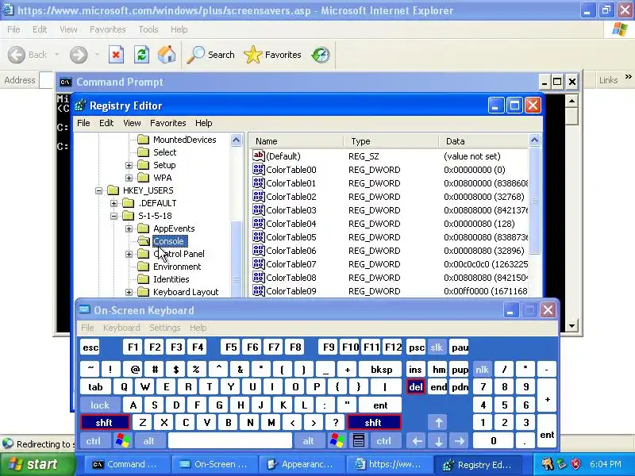Click the Back button in Internet Explorer
The width and height of the screenshot is (635, 476).
coord(28,55)
